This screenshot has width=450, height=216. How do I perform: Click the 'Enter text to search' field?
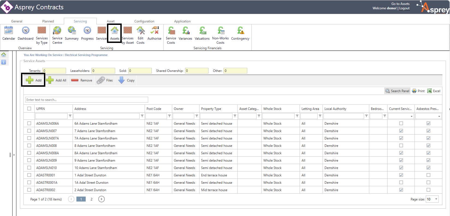(x=87, y=100)
